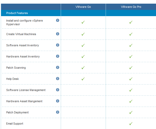Click VMware Go Pro checkmark for Email Support
The height and width of the screenshot is (129, 156).
pos(131,124)
